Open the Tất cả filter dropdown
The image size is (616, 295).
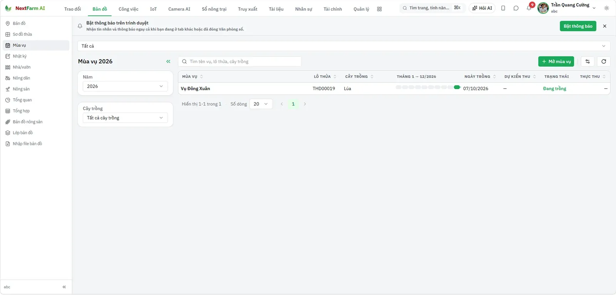pos(344,46)
